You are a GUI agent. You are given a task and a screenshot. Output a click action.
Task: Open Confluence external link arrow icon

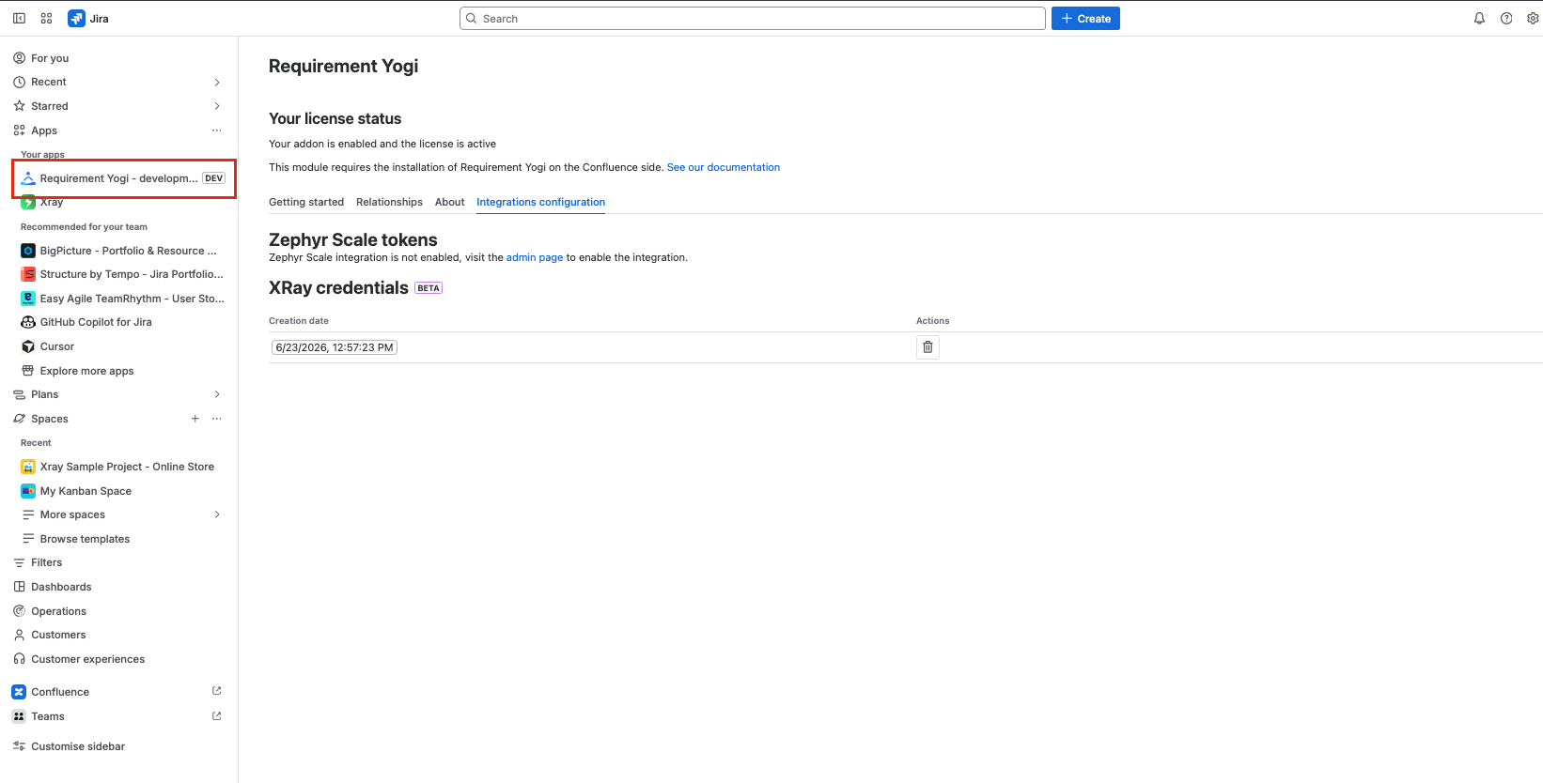217,691
